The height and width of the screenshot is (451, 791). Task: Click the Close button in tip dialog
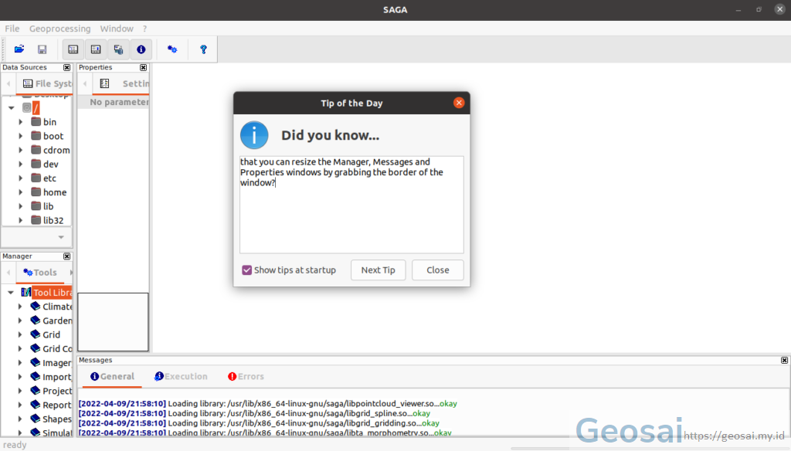(x=437, y=270)
